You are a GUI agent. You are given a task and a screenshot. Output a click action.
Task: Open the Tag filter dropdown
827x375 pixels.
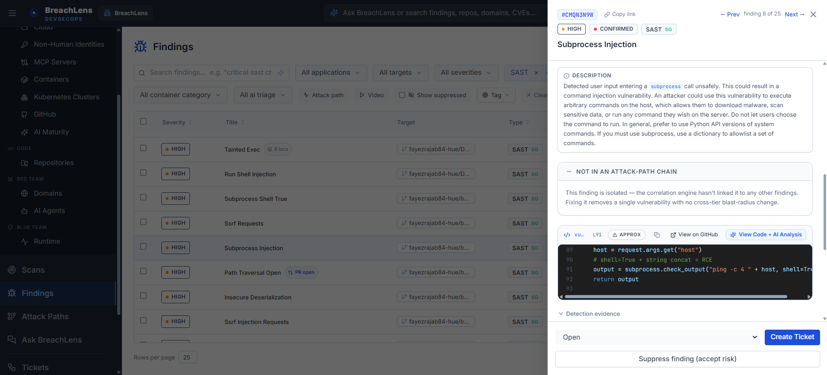(496, 95)
